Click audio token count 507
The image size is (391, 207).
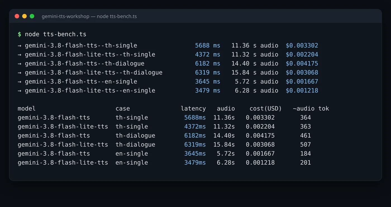point(306,145)
